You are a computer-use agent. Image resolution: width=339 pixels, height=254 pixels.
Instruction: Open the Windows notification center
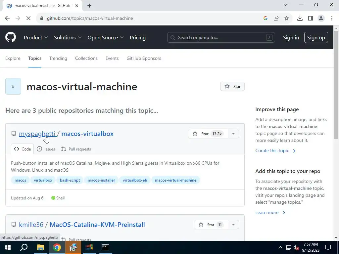(x=328, y=247)
